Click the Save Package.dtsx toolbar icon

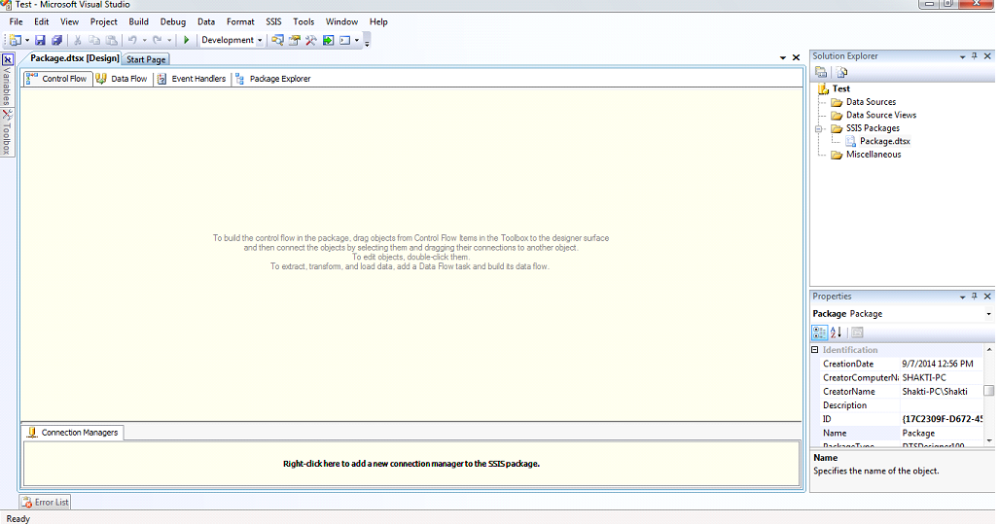40,40
